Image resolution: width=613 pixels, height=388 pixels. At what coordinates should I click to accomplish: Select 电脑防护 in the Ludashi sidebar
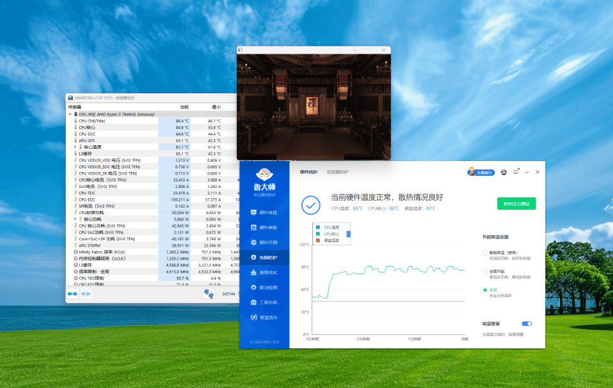point(264,257)
